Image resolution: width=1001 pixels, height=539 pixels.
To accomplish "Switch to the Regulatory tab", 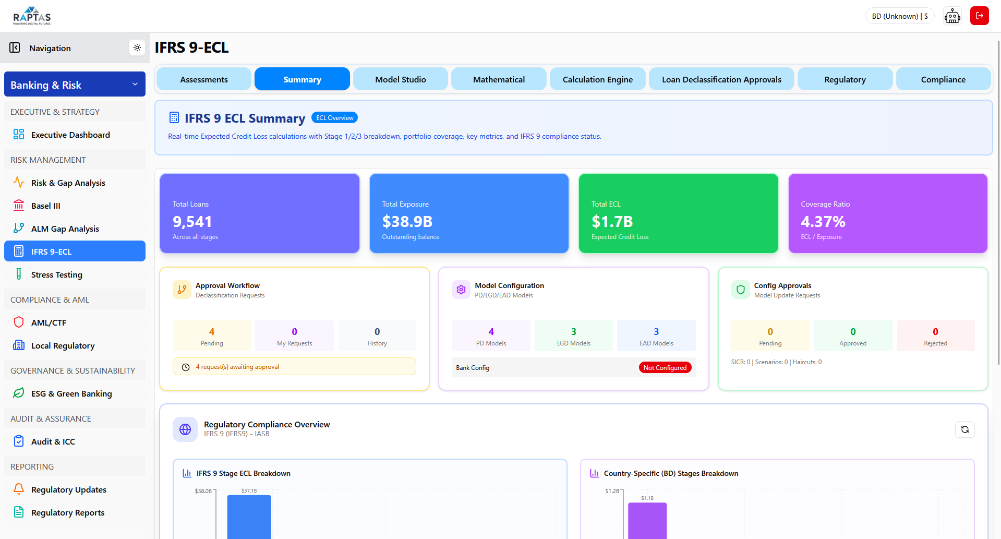I will pyautogui.click(x=845, y=79).
